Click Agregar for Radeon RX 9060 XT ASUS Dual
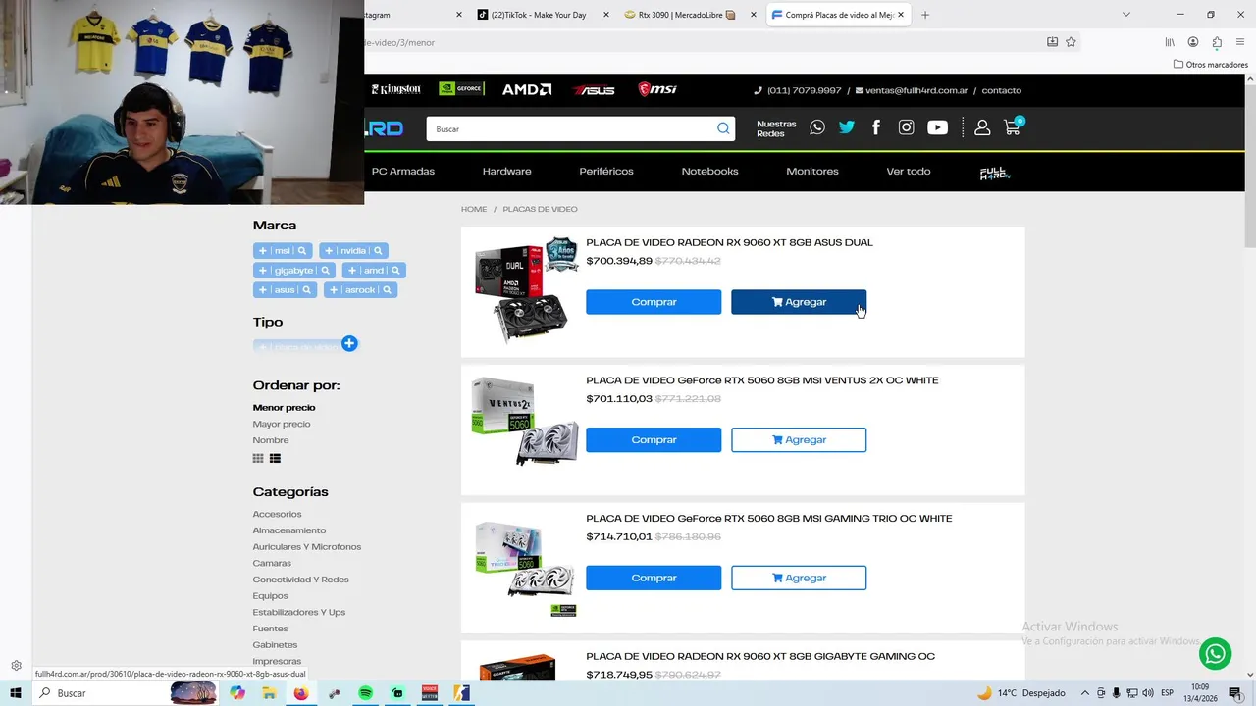Viewport: 1256px width, 706px height. click(x=799, y=302)
